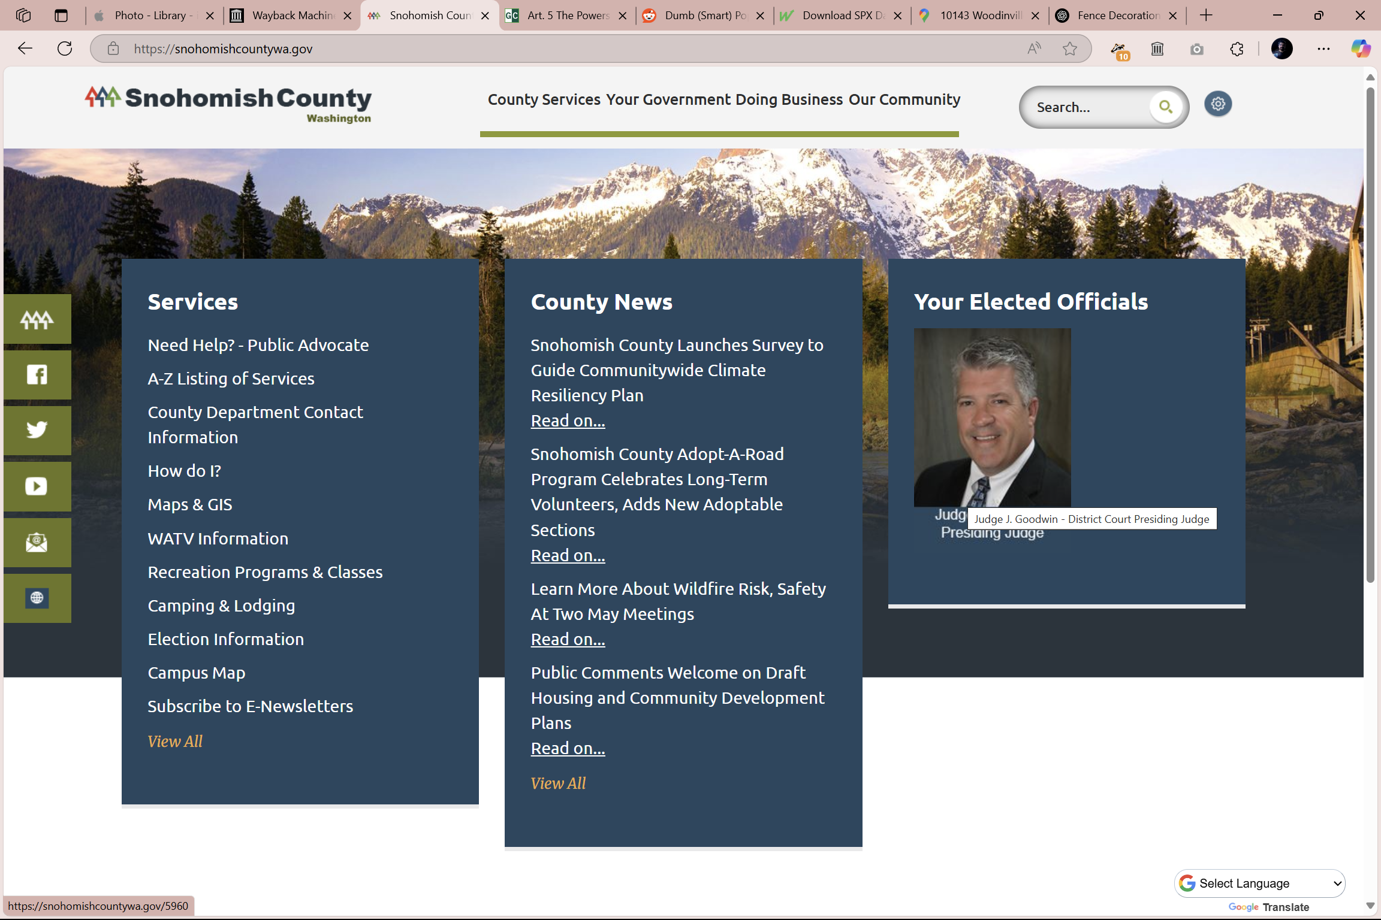Click View All under County News
Screen dimensions: 1381x920
(x=558, y=783)
